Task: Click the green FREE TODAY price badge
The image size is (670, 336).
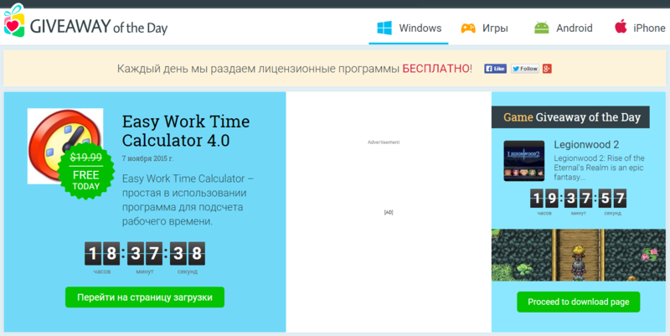Action: pos(86,172)
